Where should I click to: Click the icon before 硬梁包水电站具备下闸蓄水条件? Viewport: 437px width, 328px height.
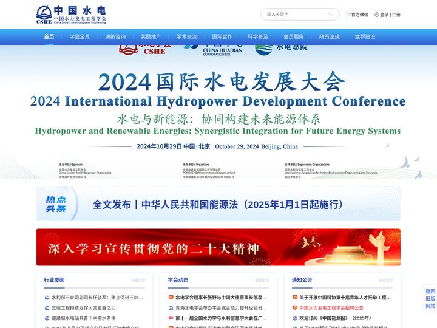click(47, 318)
